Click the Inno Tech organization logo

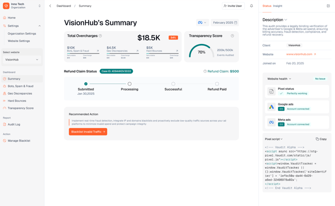6,6
